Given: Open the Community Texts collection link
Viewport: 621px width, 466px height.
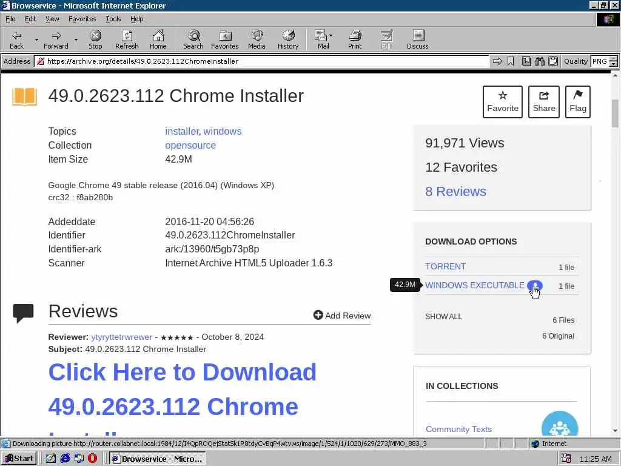Looking at the screenshot, I should [458, 429].
